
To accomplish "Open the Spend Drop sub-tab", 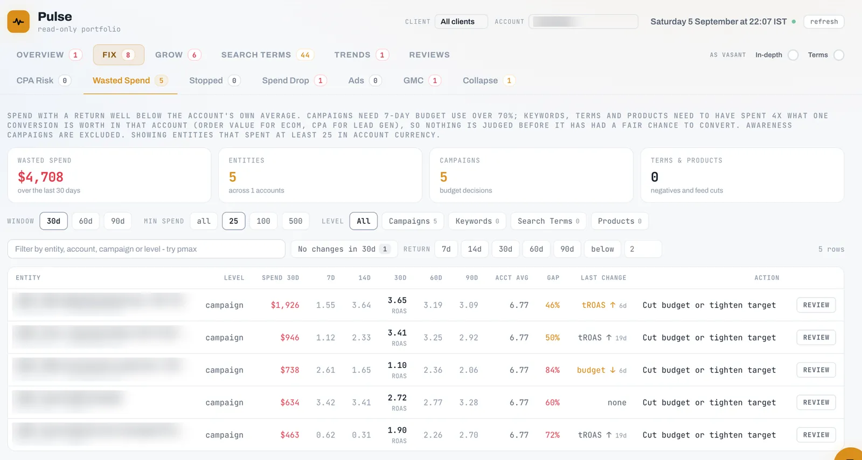I will tap(294, 81).
